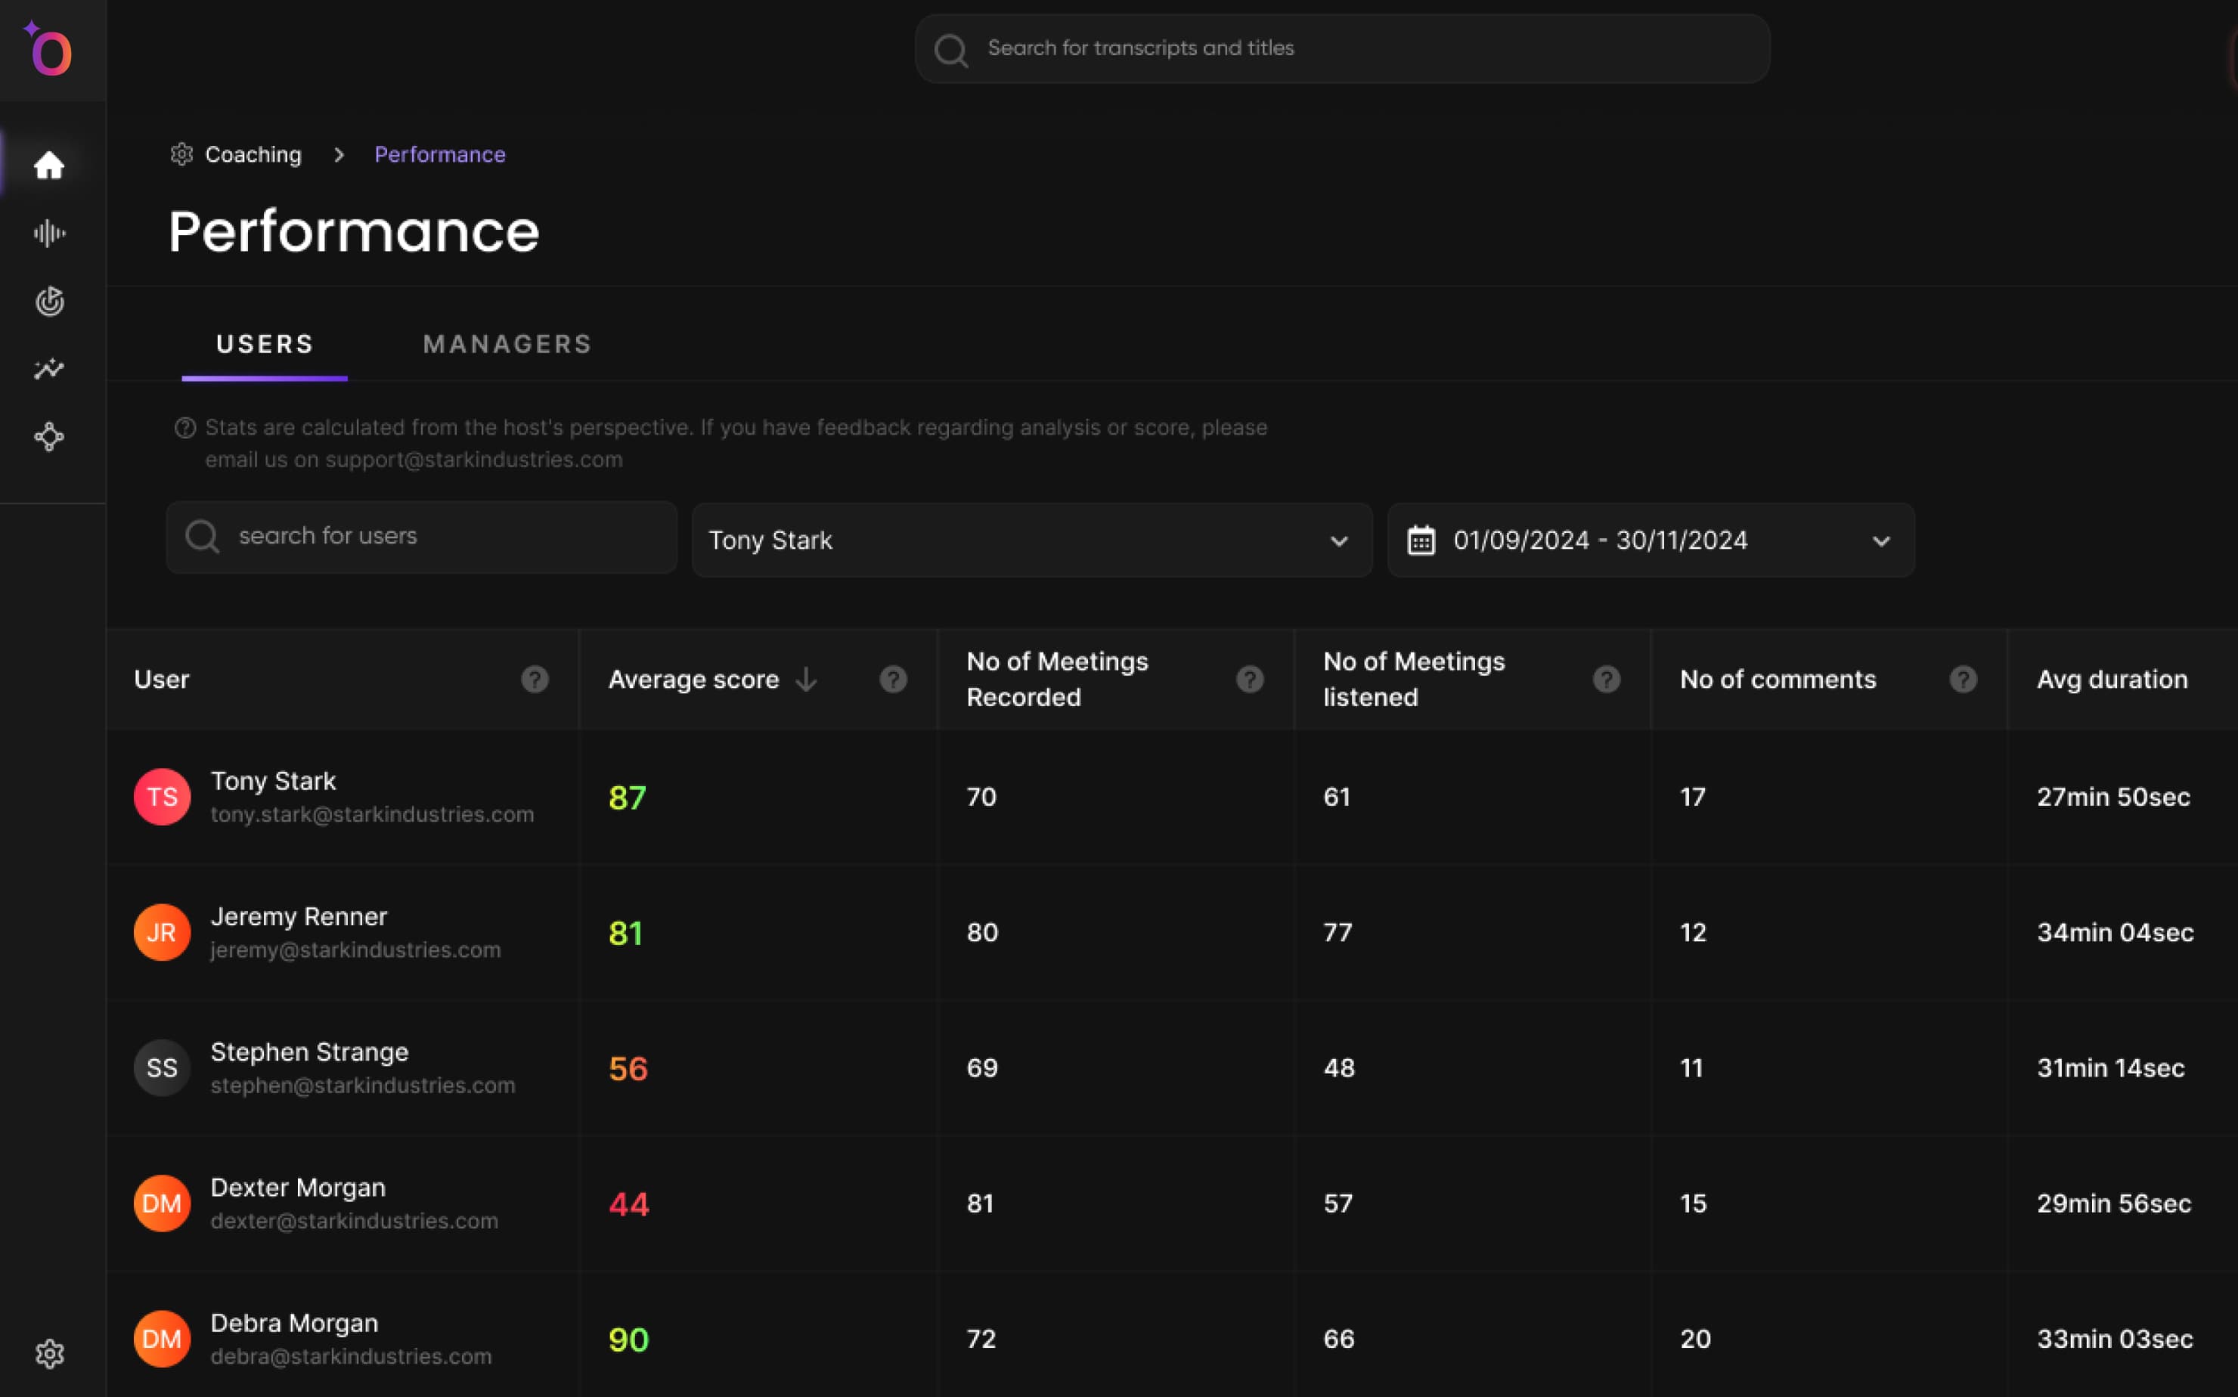Screen dimensions: 2238x1397
Task: Click help icon for No of comments
Action: pos(1963,679)
